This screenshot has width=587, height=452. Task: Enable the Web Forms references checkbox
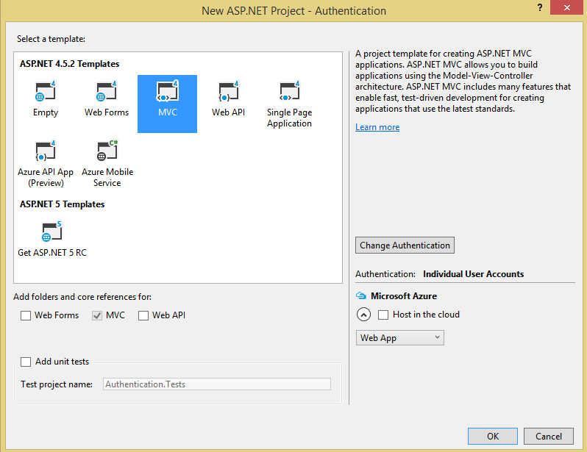click(x=26, y=315)
